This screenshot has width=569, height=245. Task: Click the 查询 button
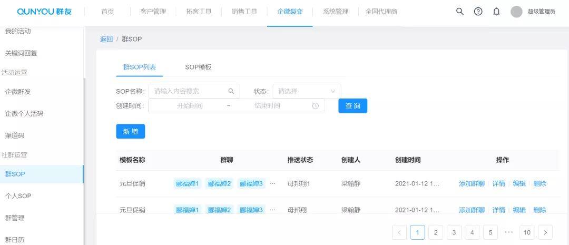(x=352, y=105)
